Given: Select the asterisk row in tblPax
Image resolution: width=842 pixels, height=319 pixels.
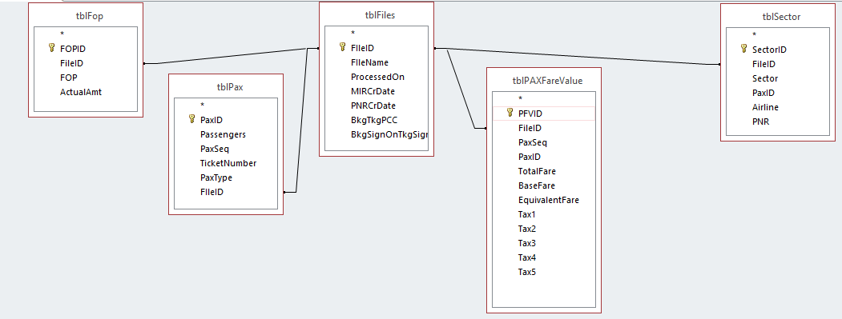Looking at the screenshot, I should click(x=226, y=105).
